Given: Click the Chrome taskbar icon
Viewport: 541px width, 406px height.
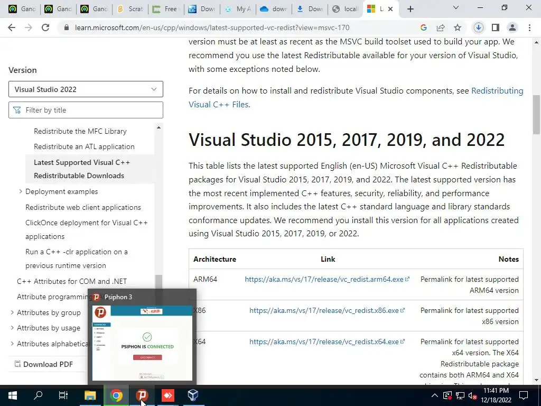Looking at the screenshot, I should click(x=116, y=395).
